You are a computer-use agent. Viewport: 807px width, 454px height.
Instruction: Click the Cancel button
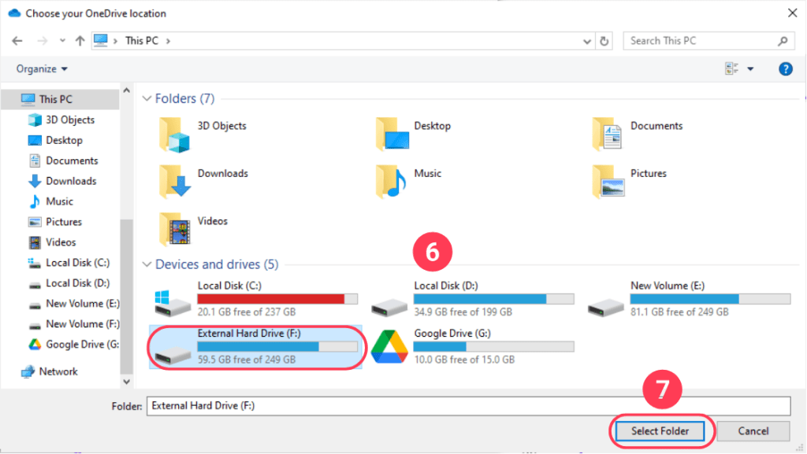[x=753, y=431]
